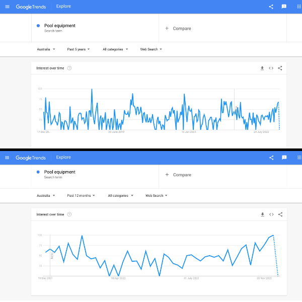Download CSV of the 12-month interest chart
The height and width of the screenshot is (302, 302).
262,214
